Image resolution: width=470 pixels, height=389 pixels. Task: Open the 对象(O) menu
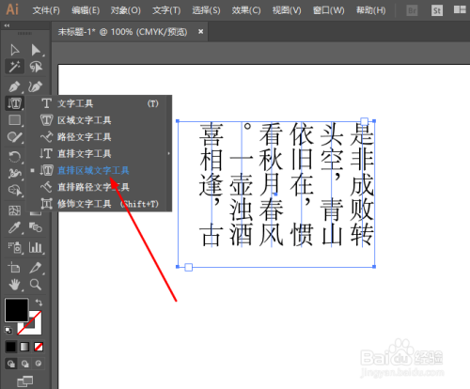click(125, 10)
